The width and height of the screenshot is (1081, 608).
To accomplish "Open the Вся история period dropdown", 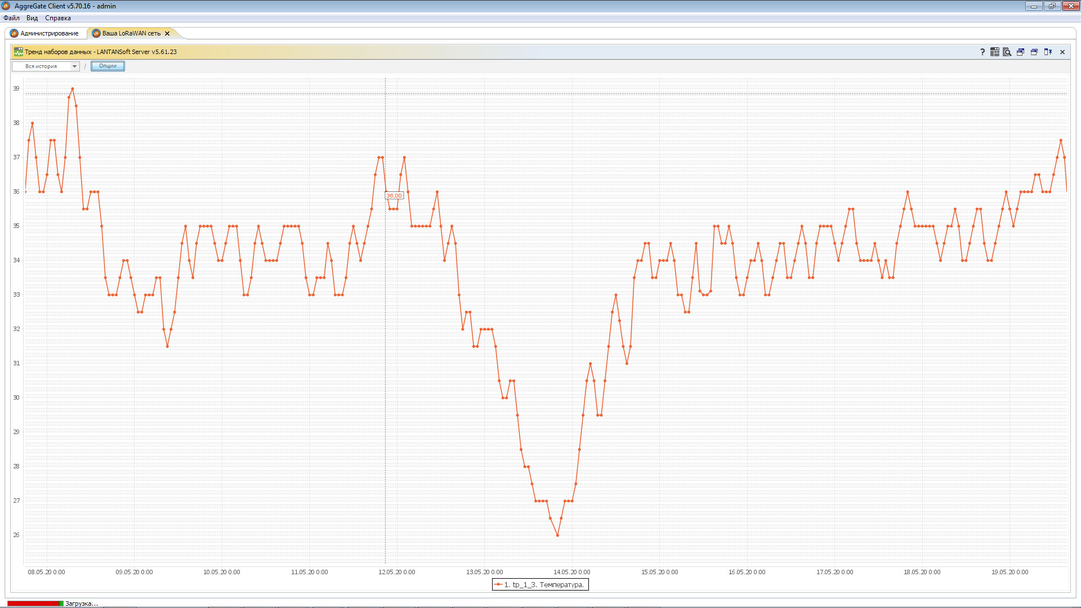I will [46, 66].
